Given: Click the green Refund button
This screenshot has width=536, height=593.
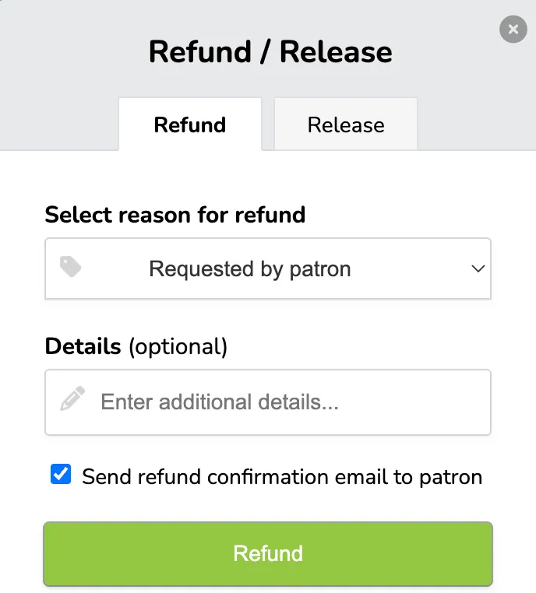Looking at the screenshot, I should tap(268, 553).
